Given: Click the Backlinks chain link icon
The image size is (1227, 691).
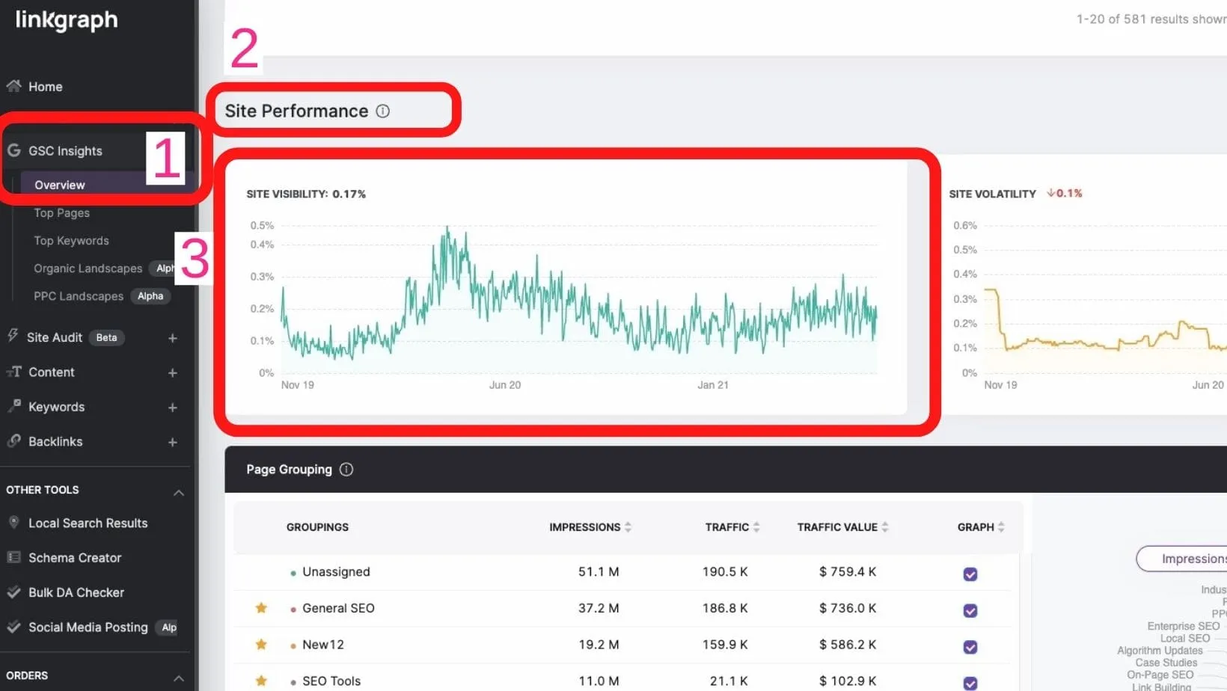Looking at the screenshot, I should pyautogui.click(x=13, y=441).
